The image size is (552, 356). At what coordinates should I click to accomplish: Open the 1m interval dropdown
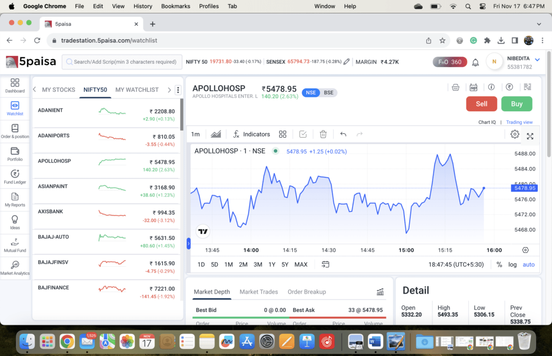pos(195,134)
